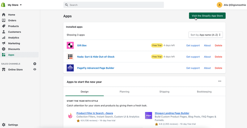The height and width of the screenshot is (128, 247).
Task: Select the Design tab
Action: pyautogui.click(x=85, y=92)
